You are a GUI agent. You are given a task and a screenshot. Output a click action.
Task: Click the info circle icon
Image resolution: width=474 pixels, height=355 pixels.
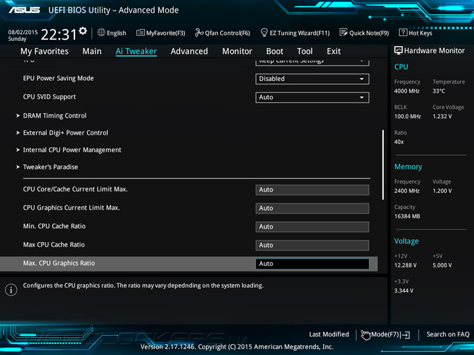[x=11, y=290]
